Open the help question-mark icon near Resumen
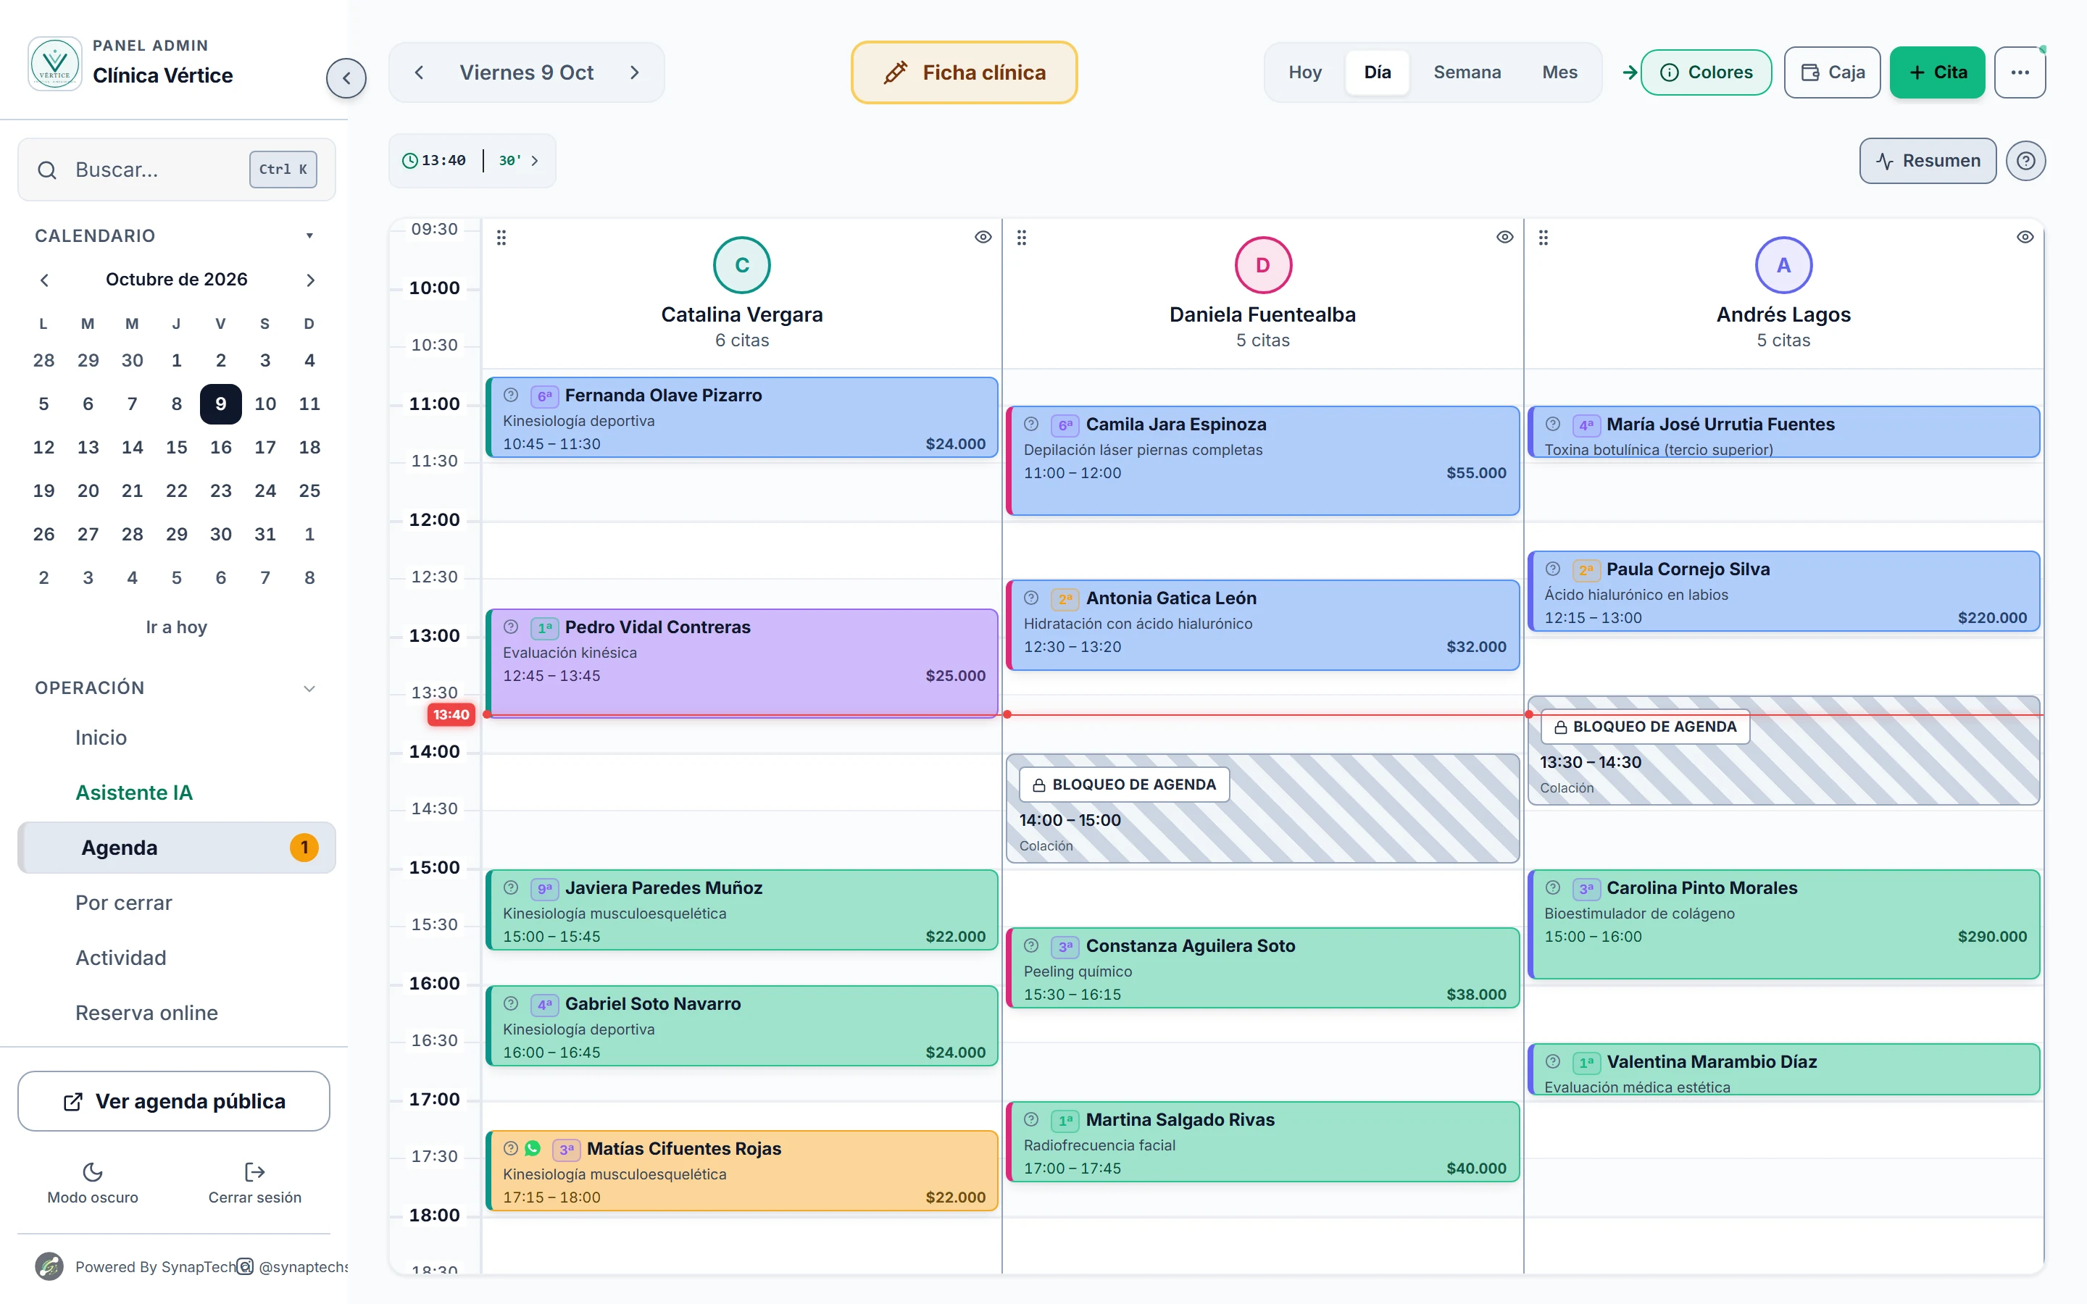Screen dimensions: 2087x1304 click(2025, 160)
